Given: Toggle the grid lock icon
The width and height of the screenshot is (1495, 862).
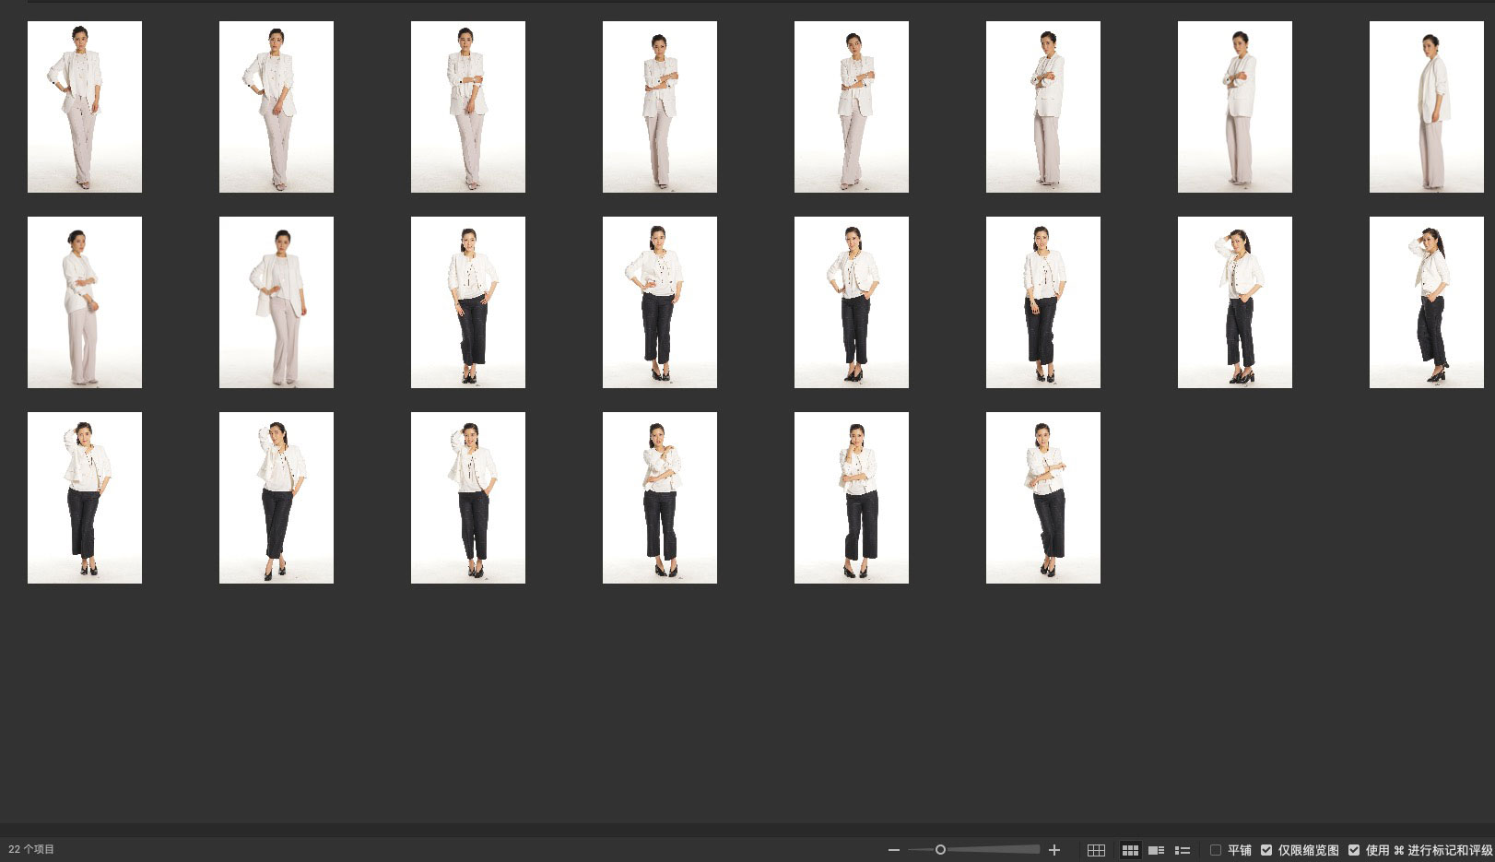Looking at the screenshot, I should [1096, 850].
